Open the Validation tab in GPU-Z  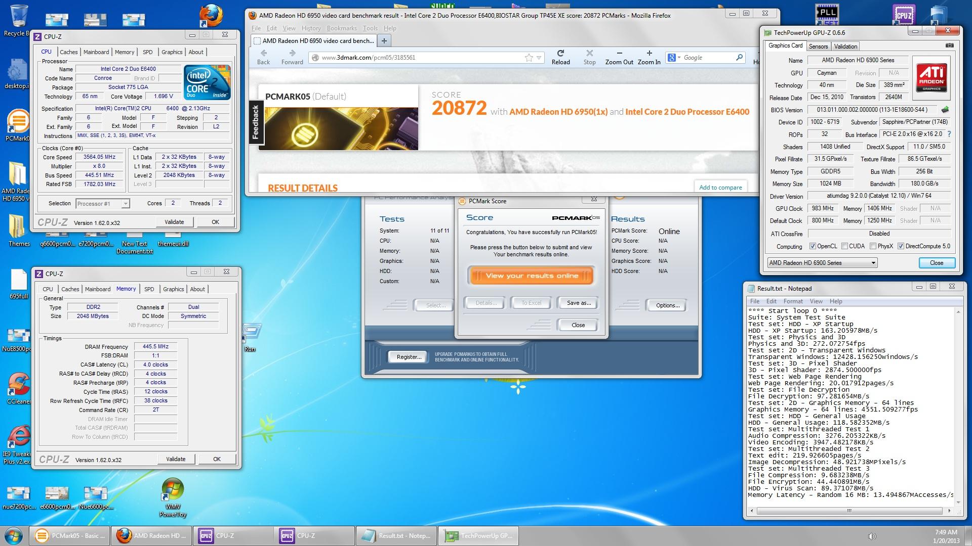click(x=845, y=46)
